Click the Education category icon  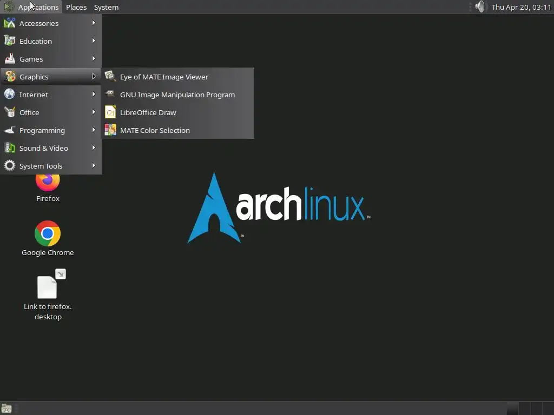(10, 41)
